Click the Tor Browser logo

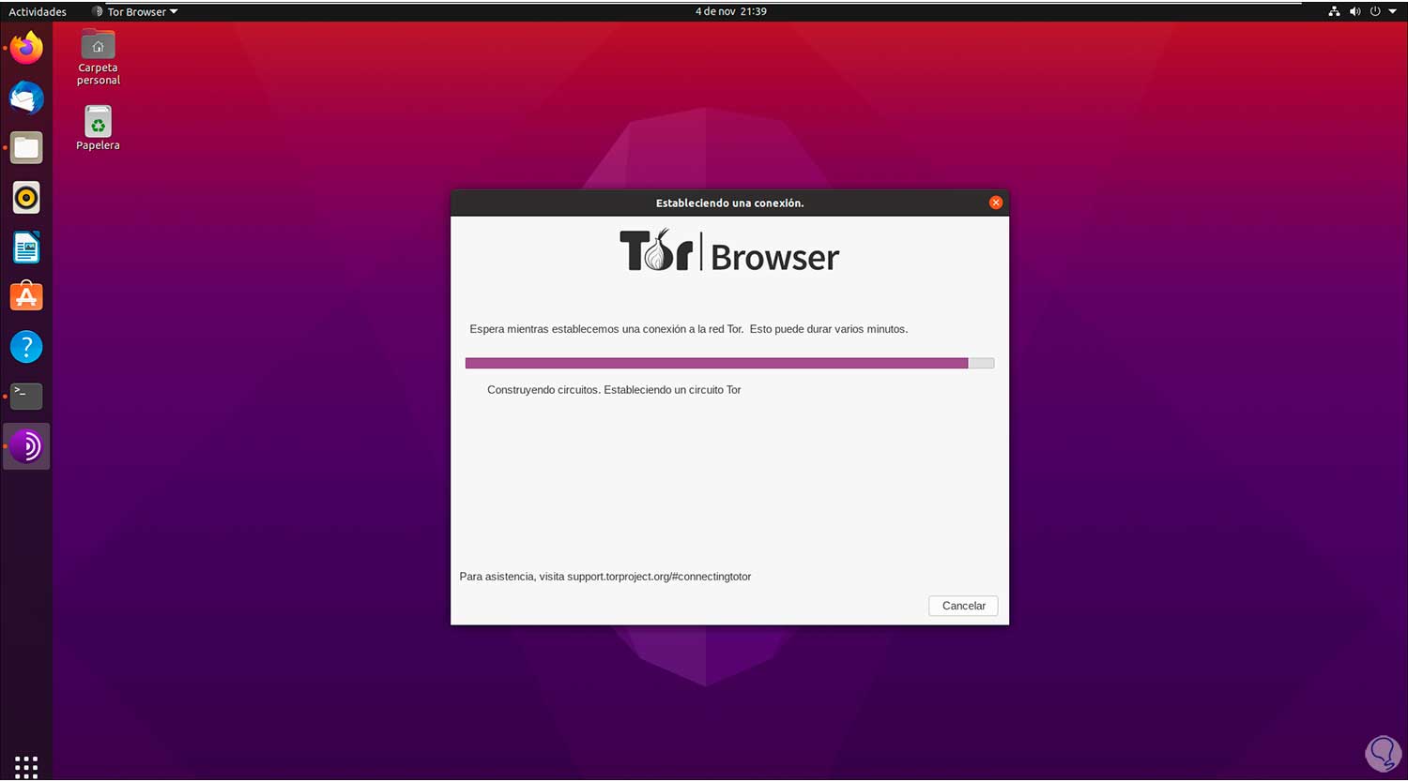point(729,251)
